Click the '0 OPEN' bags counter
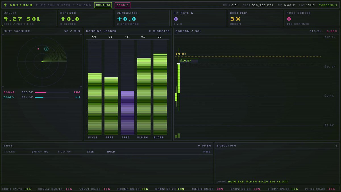The width and height of the screenshot is (341, 192). [205, 146]
